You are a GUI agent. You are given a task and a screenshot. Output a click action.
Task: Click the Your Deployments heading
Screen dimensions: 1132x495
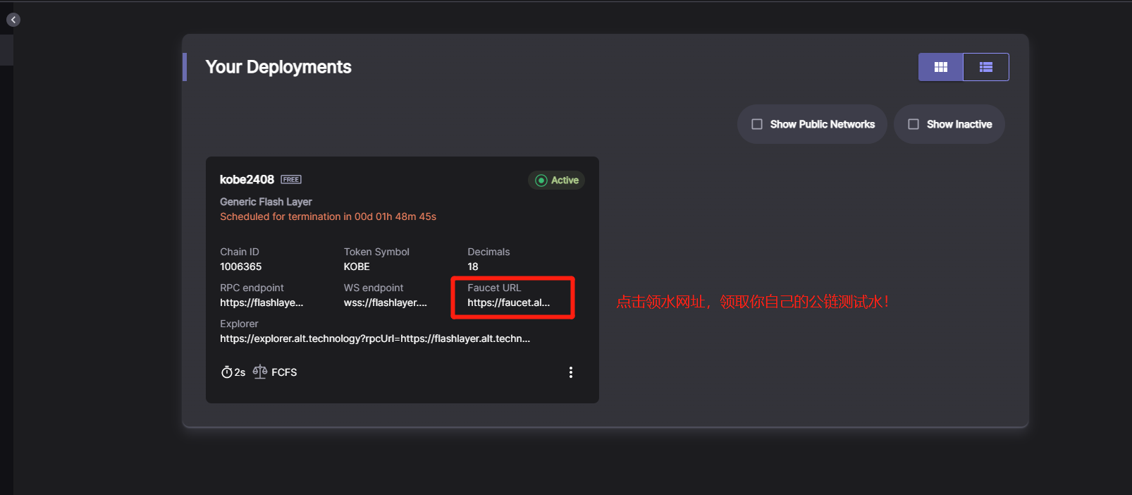pos(278,67)
